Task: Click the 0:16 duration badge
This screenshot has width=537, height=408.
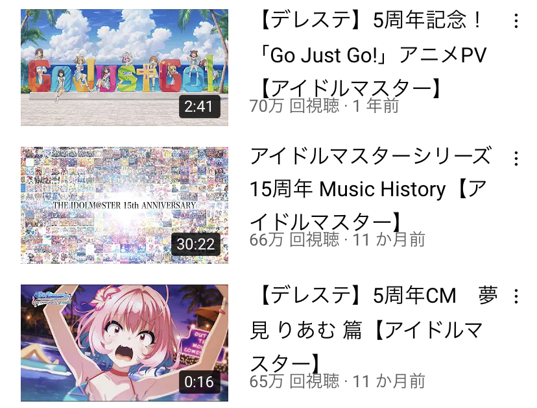Action: coord(199,382)
